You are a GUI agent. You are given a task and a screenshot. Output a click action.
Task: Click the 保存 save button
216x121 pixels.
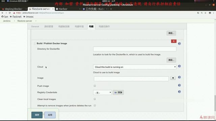37,115
